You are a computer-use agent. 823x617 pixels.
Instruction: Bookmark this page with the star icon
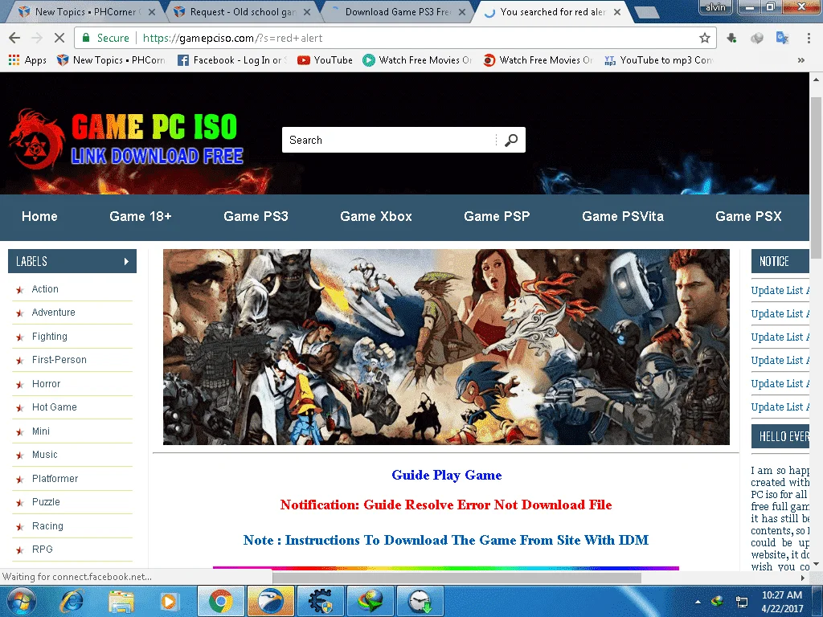(704, 38)
